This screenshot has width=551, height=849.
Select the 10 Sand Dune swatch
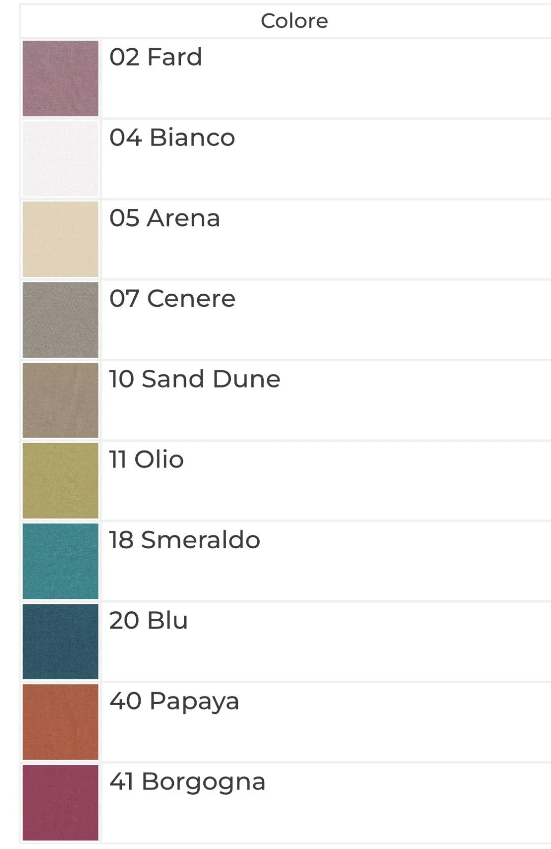tap(60, 400)
